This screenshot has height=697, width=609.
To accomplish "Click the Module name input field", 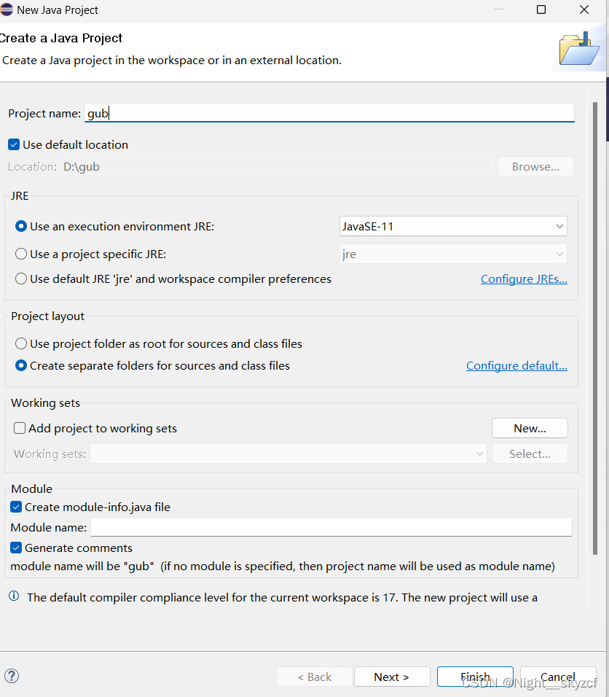I will click(x=331, y=527).
